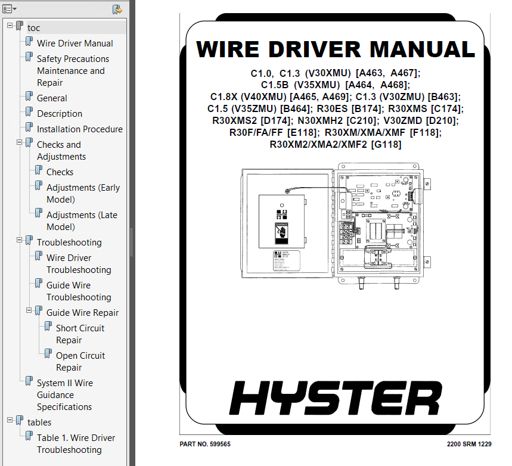Open System II Wire Guidance Specifications bookmark
This screenshot has height=466, width=512.
[x=64, y=395]
